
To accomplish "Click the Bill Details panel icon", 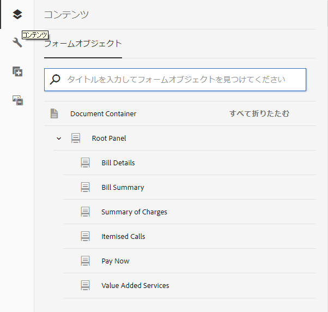I will (85, 163).
